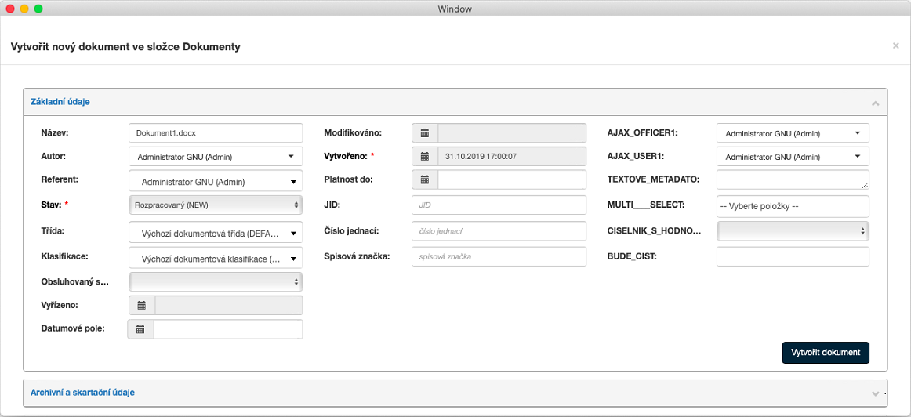
Task: Expand Archivní a skartační údaje chevron
Action: pyautogui.click(x=875, y=393)
